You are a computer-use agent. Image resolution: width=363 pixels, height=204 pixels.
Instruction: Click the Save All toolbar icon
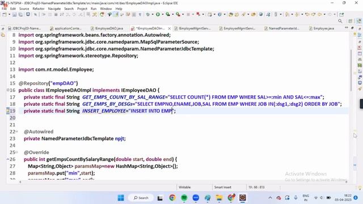pos(20,14)
